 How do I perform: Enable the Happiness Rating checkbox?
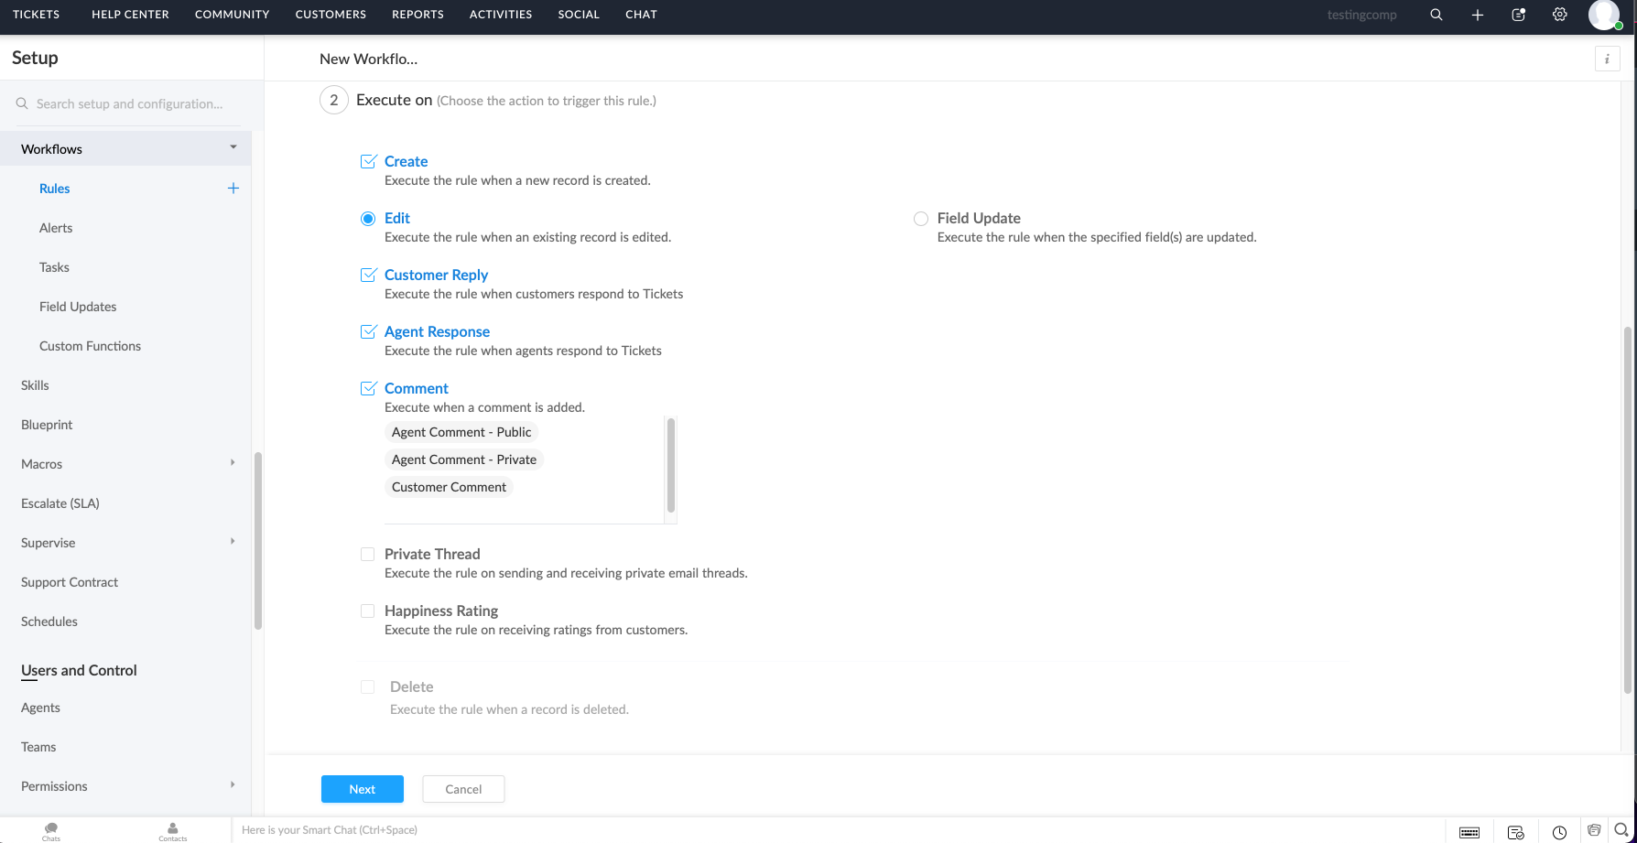click(367, 611)
